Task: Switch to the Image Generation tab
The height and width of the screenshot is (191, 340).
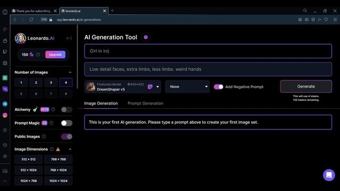Action: [101, 103]
